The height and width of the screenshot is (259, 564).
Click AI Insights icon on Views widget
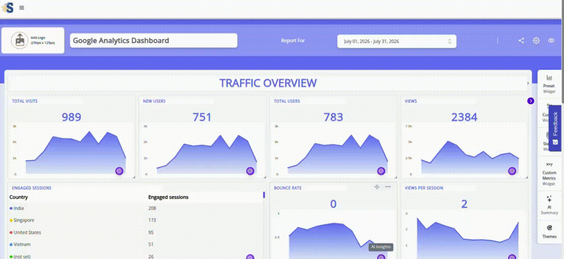pos(512,171)
